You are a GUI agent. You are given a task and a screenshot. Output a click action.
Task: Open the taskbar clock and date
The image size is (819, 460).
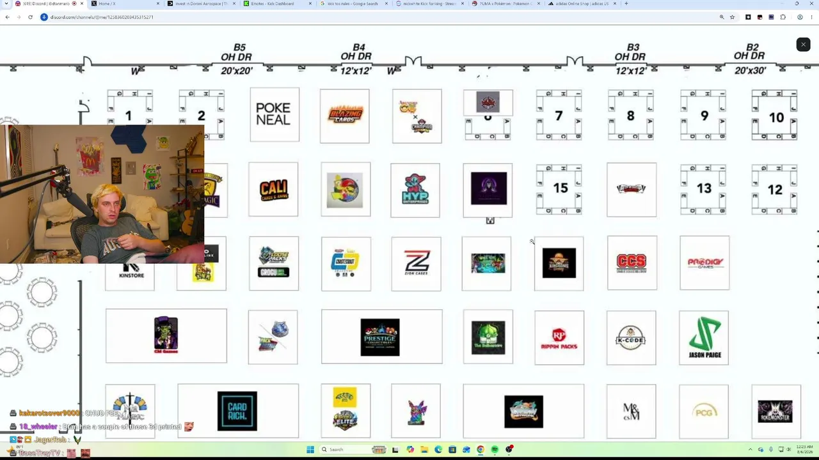(804, 450)
